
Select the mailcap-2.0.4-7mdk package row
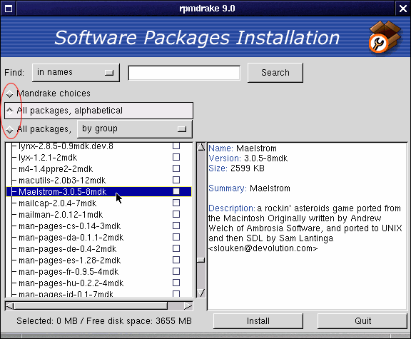pyautogui.click(x=98, y=203)
